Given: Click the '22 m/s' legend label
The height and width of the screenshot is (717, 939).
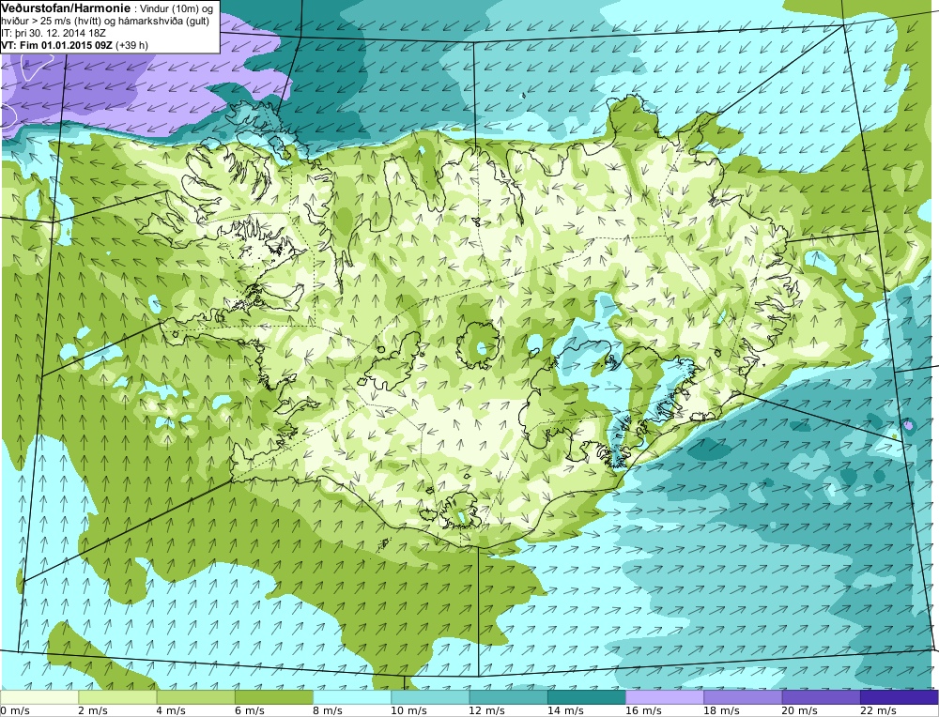Looking at the screenshot, I should pos(878,710).
